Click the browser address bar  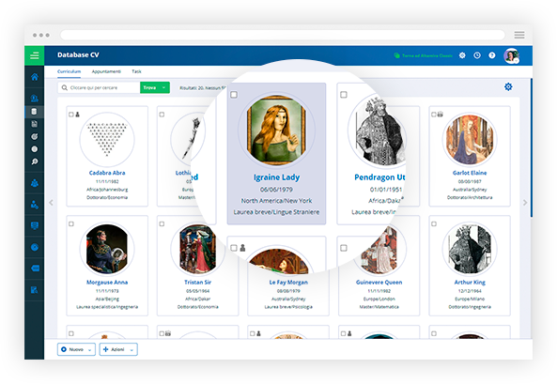coord(283,35)
